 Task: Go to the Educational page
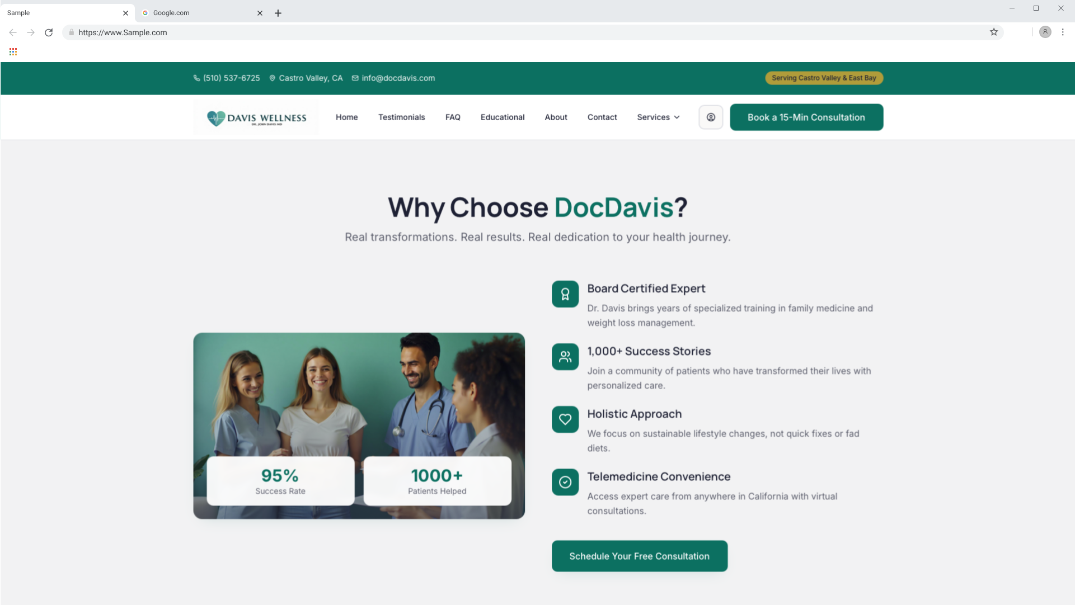pyautogui.click(x=502, y=117)
